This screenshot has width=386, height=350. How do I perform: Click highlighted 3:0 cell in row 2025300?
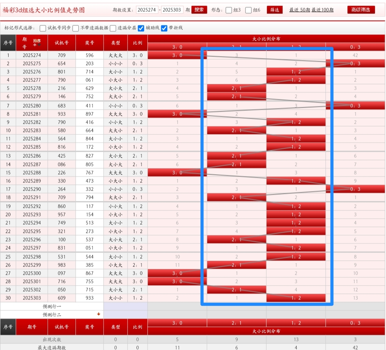(x=177, y=273)
